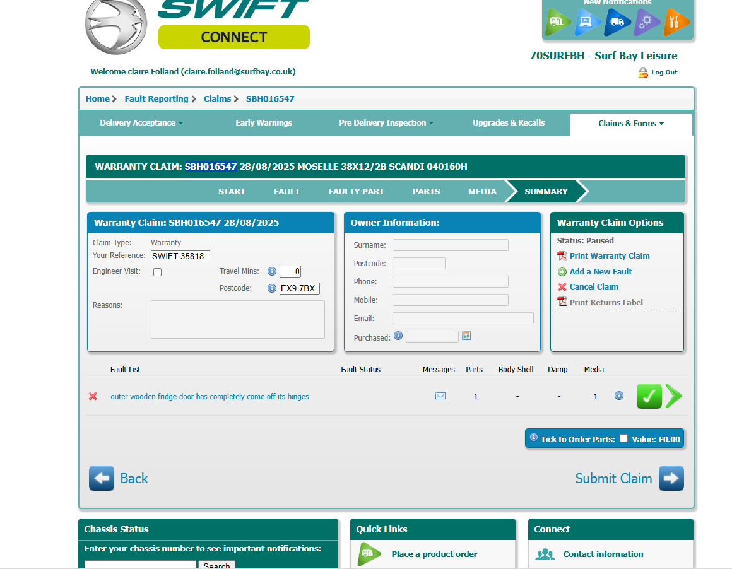Click the Contact information people icon
Viewport: 732px width, 569px height.
pyautogui.click(x=545, y=554)
